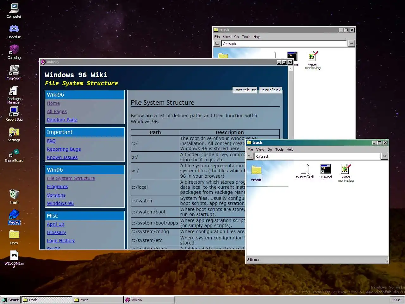This screenshot has height=304, width=405.
Task: Open the WELCOME.md file on desktop
Action: pos(14,260)
